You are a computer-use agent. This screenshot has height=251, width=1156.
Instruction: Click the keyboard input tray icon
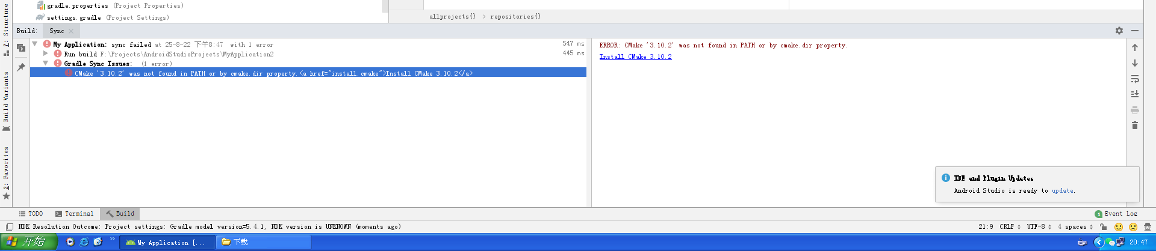[1082, 243]
